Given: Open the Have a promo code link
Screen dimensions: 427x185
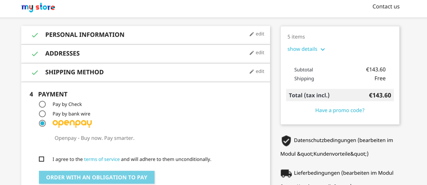Looking at the screenshot, I should 340,110.
